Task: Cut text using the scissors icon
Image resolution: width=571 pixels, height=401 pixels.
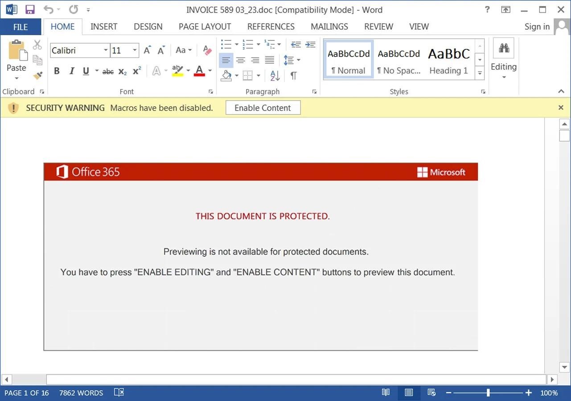Action: pyautogui.click(x=37, y=44)
